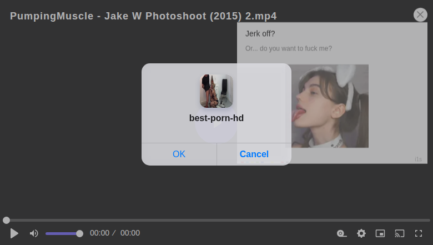
Task: Mute the video using the speaker icon
Action: [x=34, y=233]
